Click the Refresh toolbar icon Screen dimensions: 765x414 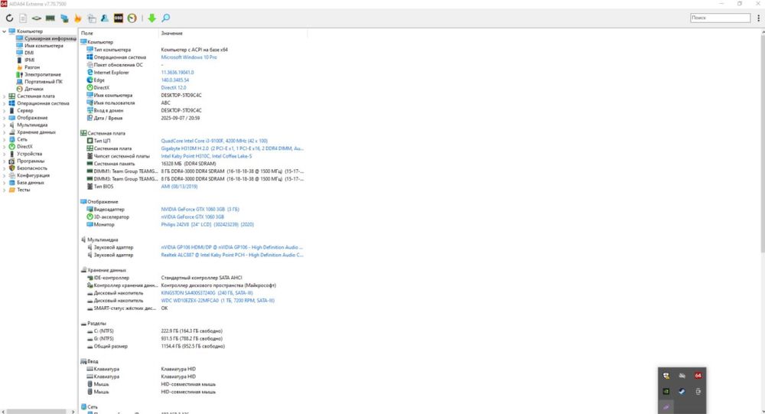(9, 18)
